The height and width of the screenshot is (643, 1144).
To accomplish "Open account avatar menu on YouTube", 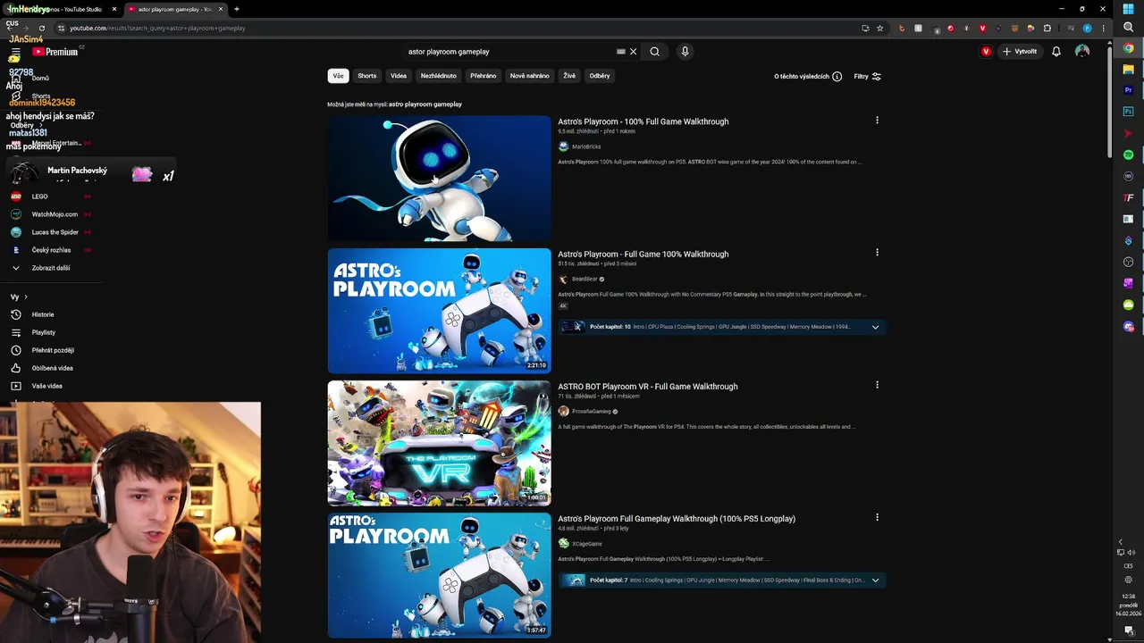I will pos(1082,52).
